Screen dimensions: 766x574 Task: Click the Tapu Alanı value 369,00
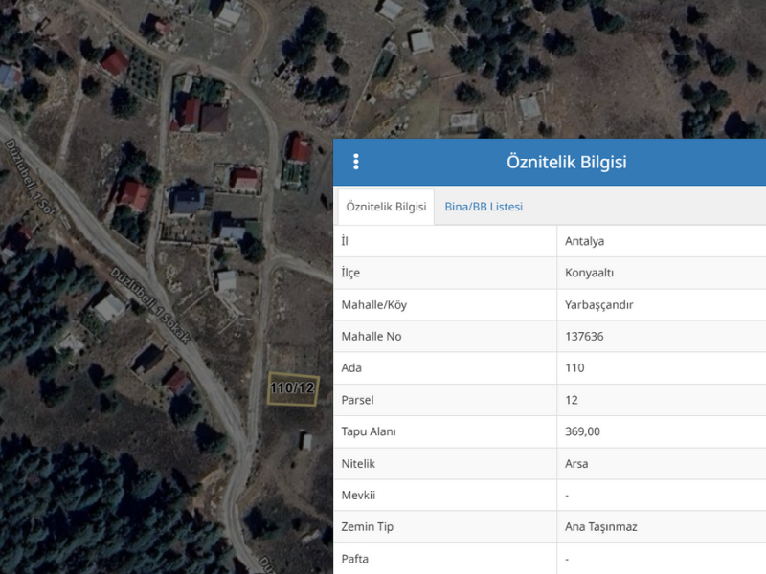coord(582,431)
